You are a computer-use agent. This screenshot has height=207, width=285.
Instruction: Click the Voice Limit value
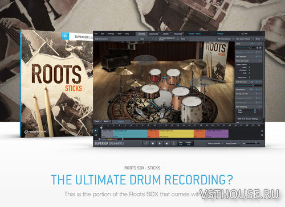(249, 77)
